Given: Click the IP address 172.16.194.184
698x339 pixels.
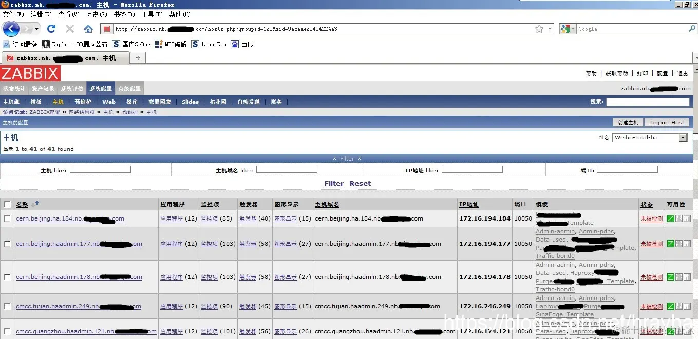Looking at the screenshot, I should 484,218.
